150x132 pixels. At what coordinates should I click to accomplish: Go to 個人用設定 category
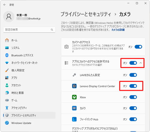click(29, 70)
